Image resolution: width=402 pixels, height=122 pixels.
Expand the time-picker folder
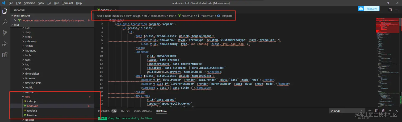[x=52, y=74]
